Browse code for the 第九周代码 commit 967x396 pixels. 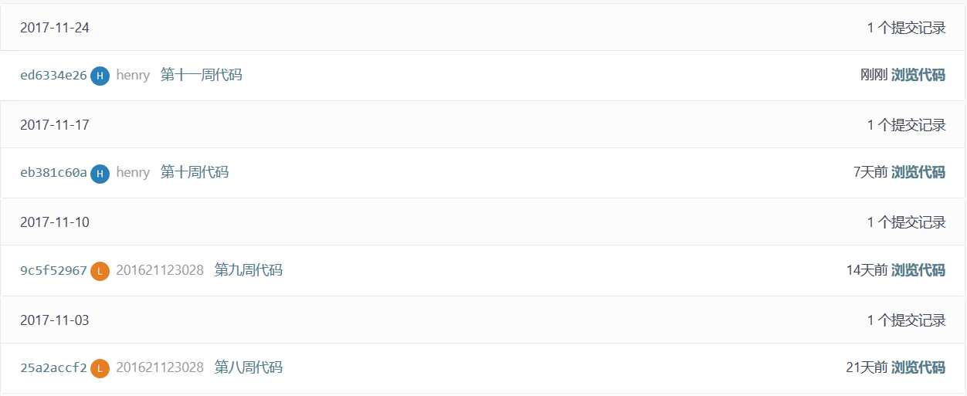(918, 271)
